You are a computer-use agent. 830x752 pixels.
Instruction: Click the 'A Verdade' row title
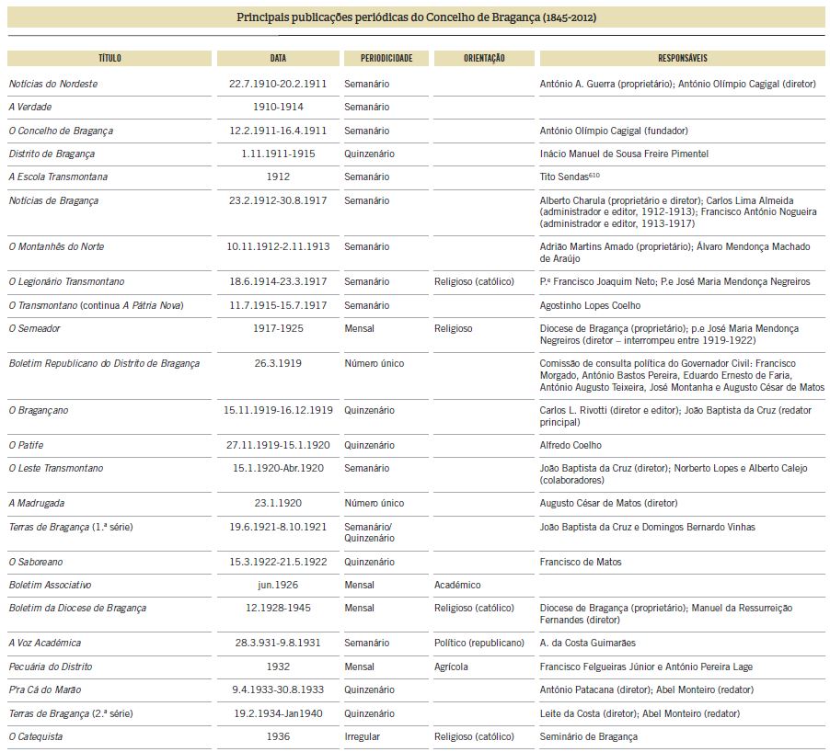pyautogui.click(x=30, y=107)
